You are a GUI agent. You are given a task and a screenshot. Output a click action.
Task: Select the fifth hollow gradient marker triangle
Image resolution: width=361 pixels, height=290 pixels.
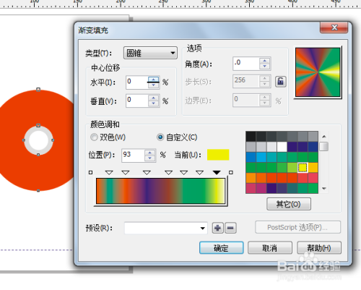coord(184,172)
